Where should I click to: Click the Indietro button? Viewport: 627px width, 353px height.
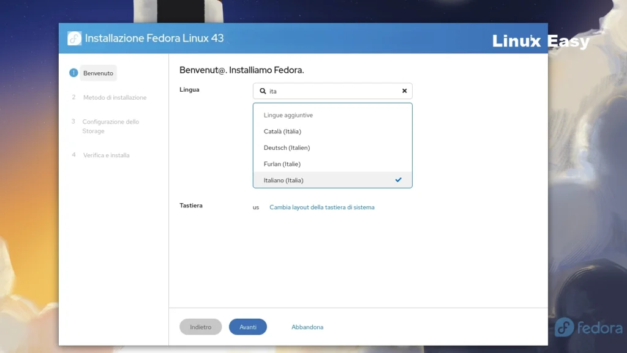click(200, 327)
